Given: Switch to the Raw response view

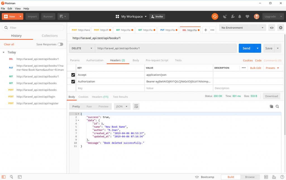Looking at the screenshot, I should coord(89,106).
